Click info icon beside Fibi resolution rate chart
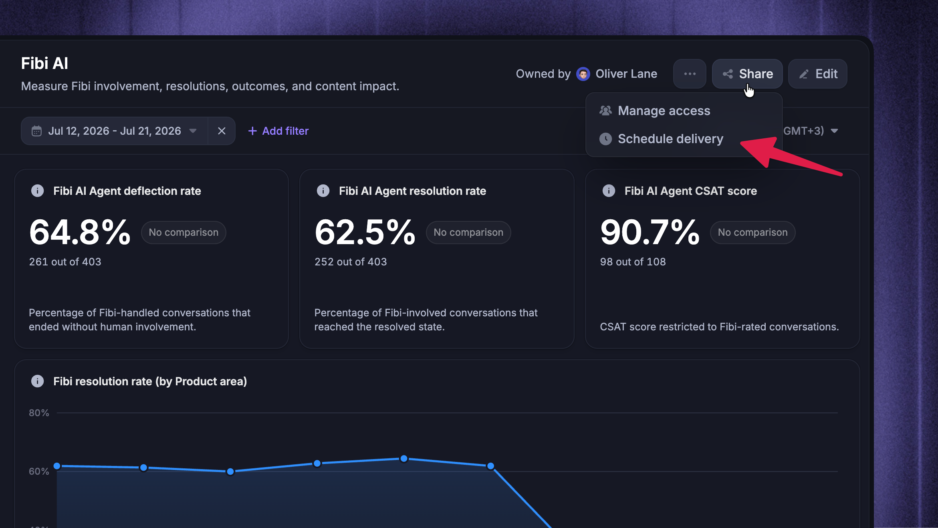Viewport: 938px width, 528px height. pos(38,381)
